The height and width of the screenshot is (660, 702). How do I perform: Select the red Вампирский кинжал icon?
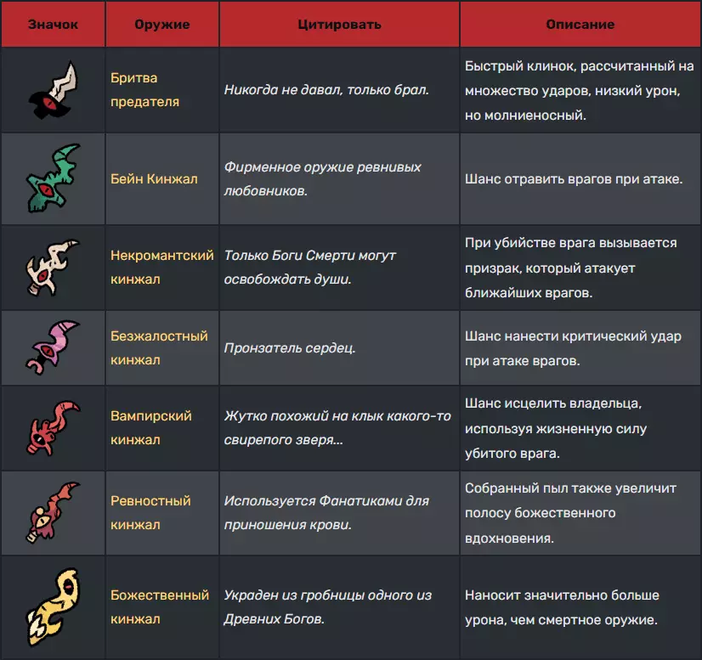pos(53,428)
